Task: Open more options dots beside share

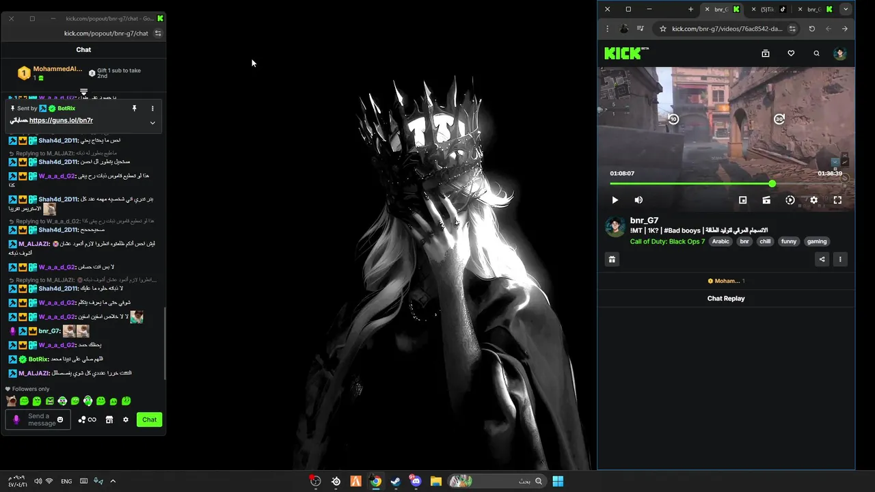Action: point(840,259)
